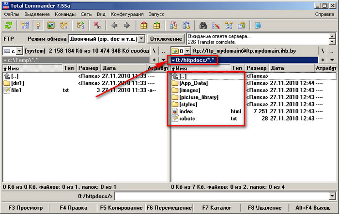This screenshot has height=214, width=339.
Task: Sort left panel by Размер column header
Action: pyautogui.click(x=88, y=68)
